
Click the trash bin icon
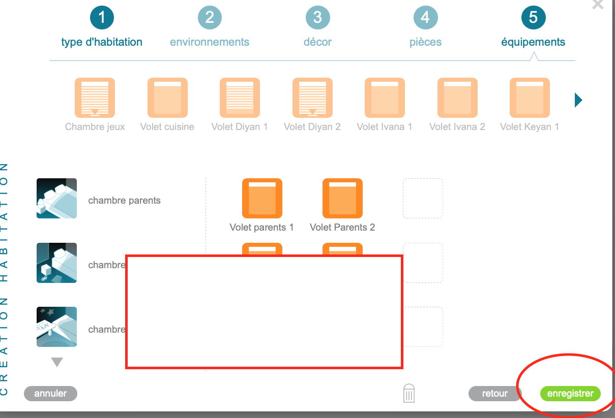[409, 393]
